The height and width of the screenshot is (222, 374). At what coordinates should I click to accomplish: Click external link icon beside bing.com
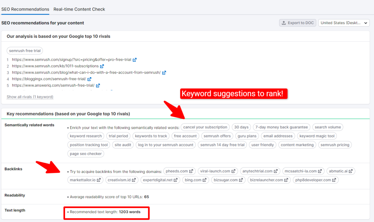pyautogui.click(x=205, y=180)
